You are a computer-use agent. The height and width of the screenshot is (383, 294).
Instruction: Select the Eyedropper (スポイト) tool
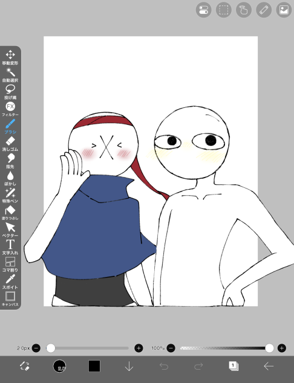point(10,282)
